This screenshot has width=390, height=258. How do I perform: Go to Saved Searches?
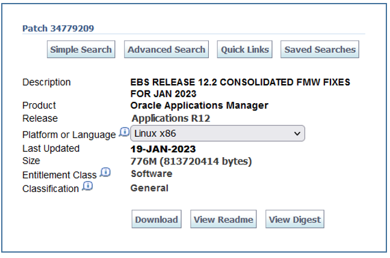[320, 50]
